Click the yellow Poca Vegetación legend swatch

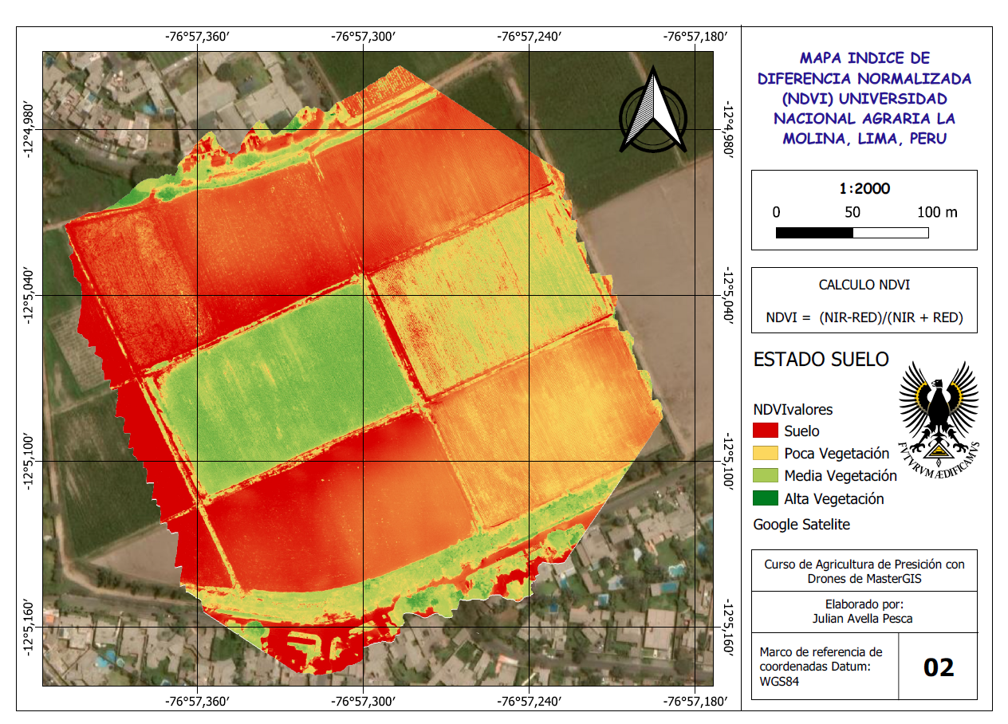point(766,454)
